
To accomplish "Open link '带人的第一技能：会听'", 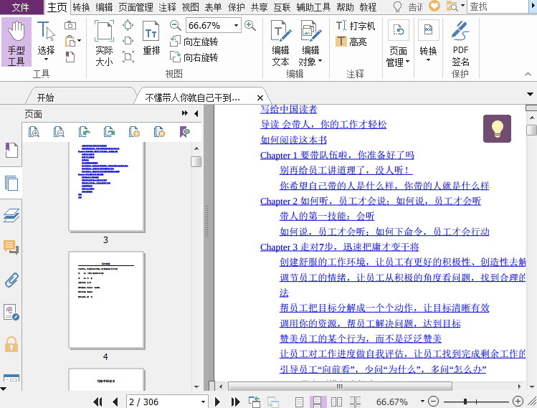I will coord(327,216).
